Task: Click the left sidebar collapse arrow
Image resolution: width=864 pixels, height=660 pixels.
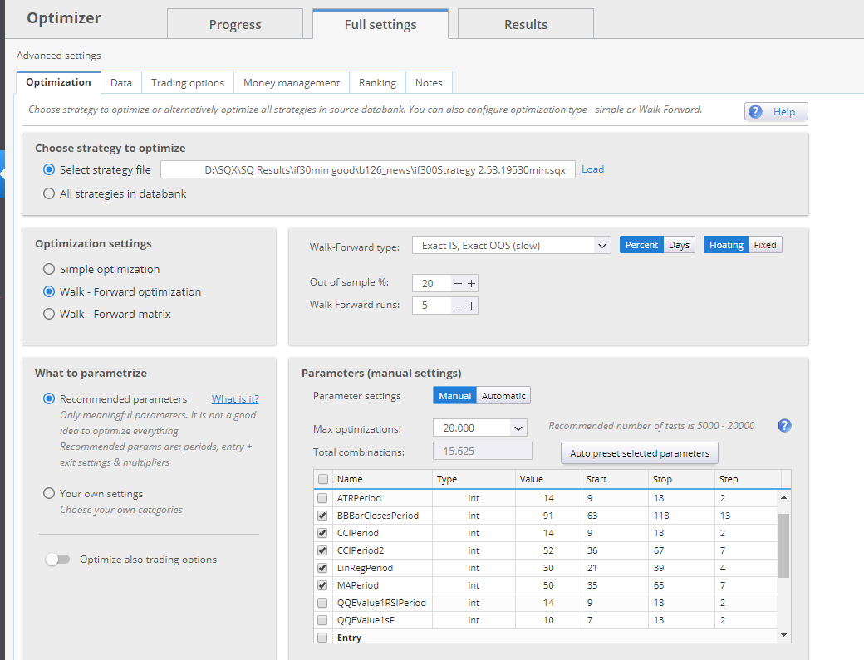Action: pyautogui.click(x=2, y=174)
